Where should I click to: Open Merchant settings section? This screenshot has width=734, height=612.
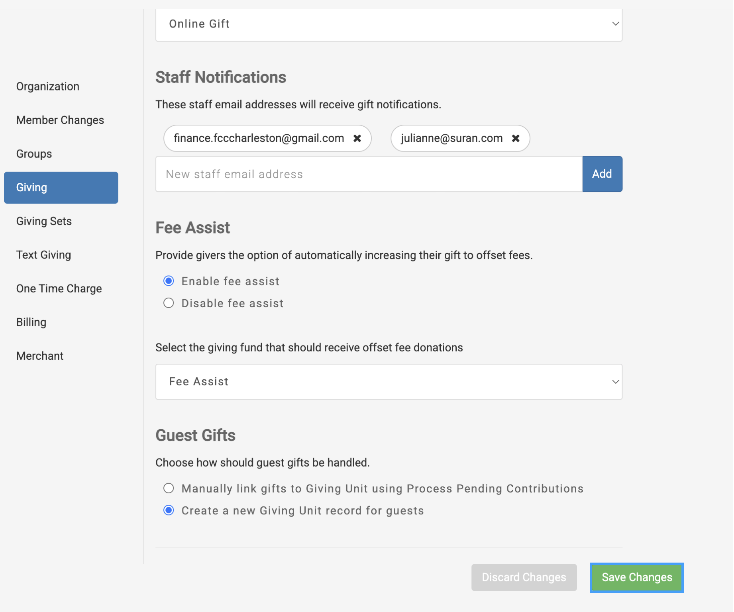coord(40,356)
